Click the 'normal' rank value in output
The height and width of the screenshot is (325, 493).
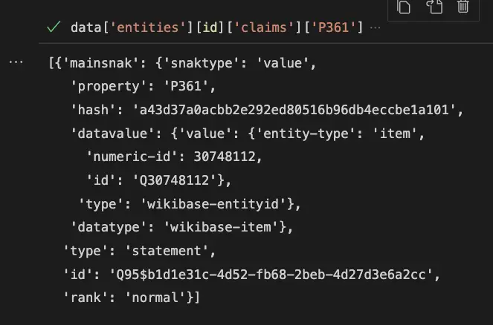(x=155, y=298)
